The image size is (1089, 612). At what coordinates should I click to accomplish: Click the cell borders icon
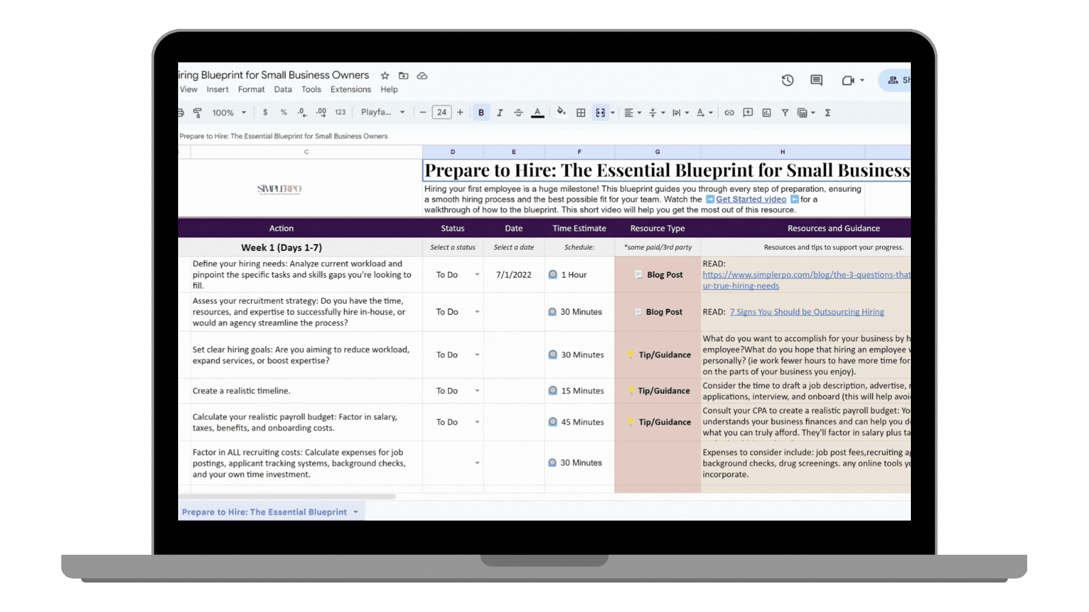click(x=581, y=113)
